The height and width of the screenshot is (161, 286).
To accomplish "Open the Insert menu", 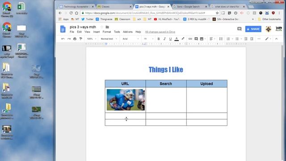I will 97,32.
